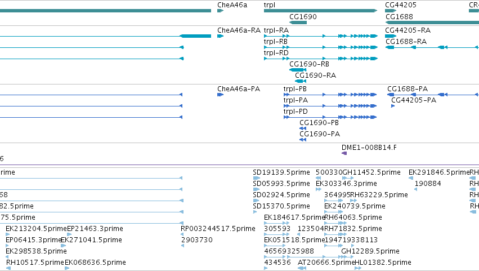Select the trpl-RA transcript label
Screen dimensions: 479x271
coord(276,30)
